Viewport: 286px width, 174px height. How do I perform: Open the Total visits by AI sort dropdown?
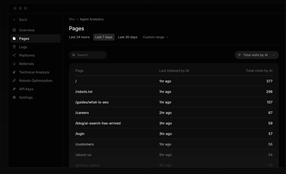coord(257,55)
